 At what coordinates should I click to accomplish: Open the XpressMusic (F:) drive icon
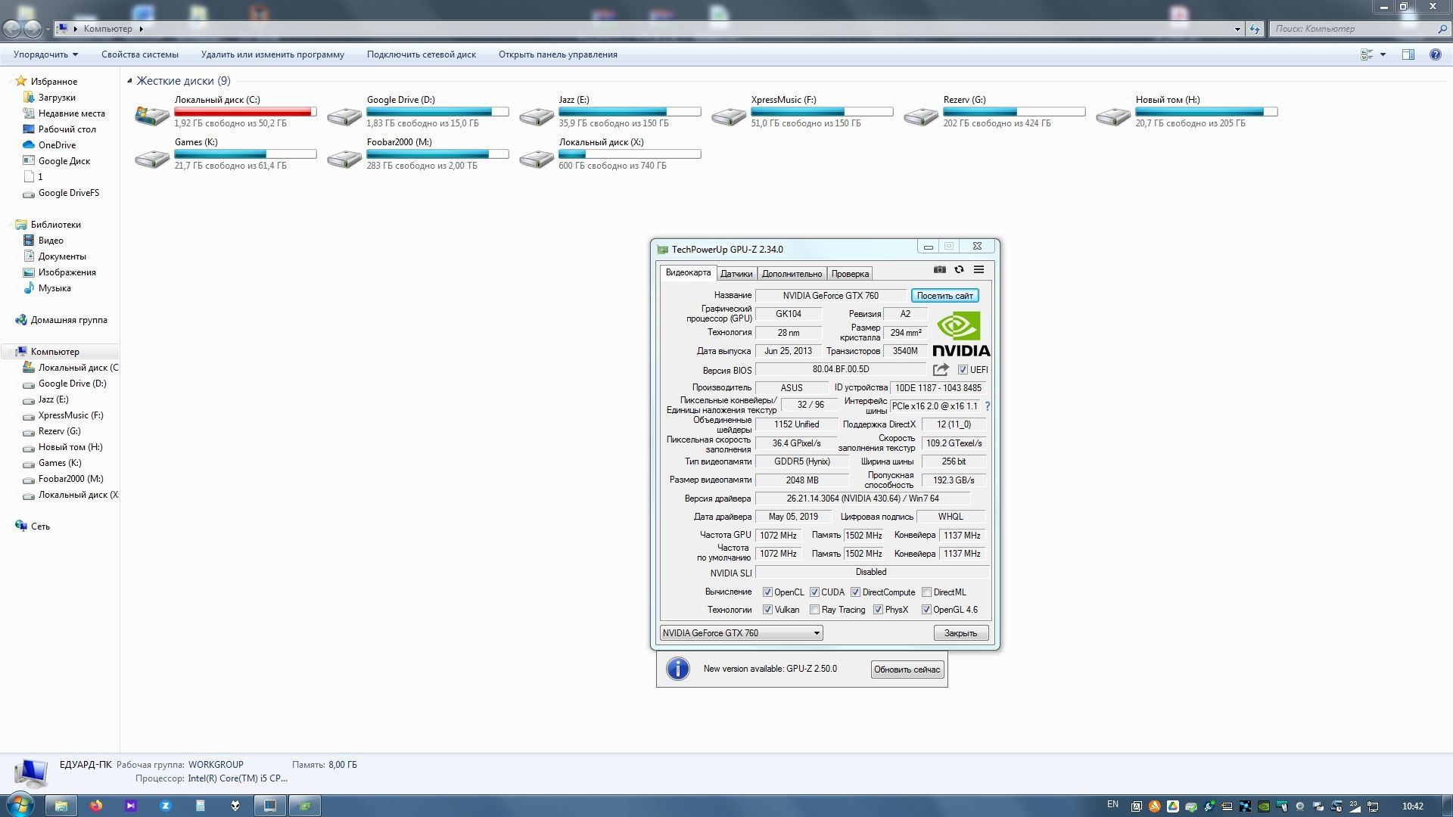[729, 115]
